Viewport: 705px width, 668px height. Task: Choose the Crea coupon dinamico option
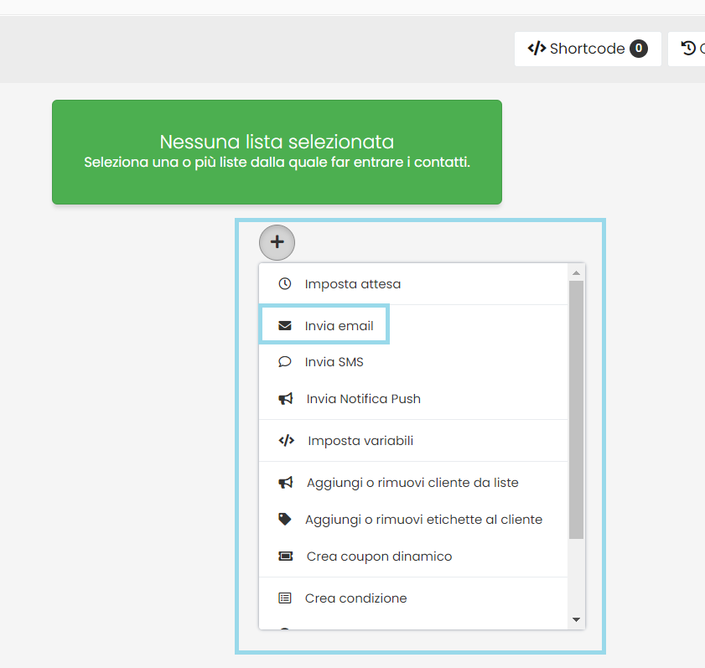379,557
